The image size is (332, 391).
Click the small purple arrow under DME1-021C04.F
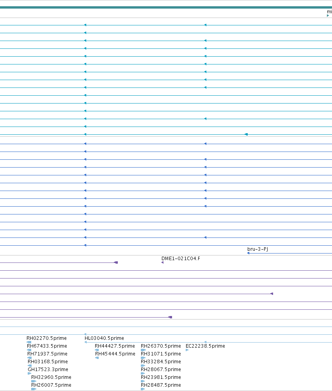(x=162, y=262)
